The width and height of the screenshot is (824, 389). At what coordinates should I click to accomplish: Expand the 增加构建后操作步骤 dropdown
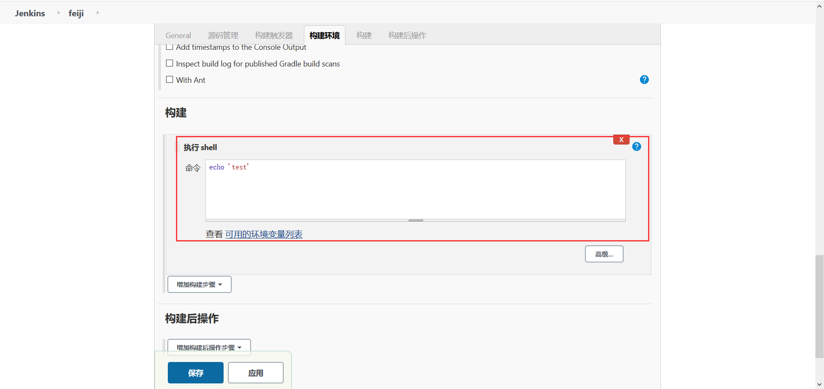[209, 347]
